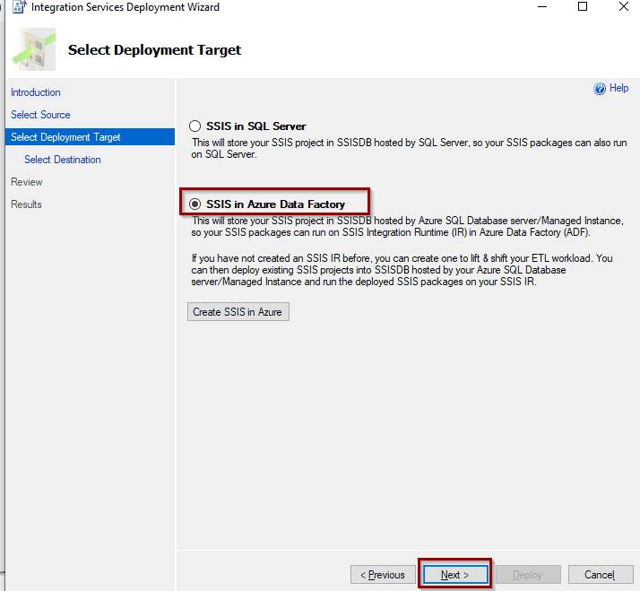Click the wizard header illustration image
Viewport: 640px width, 591px height.
coord(34,49)
